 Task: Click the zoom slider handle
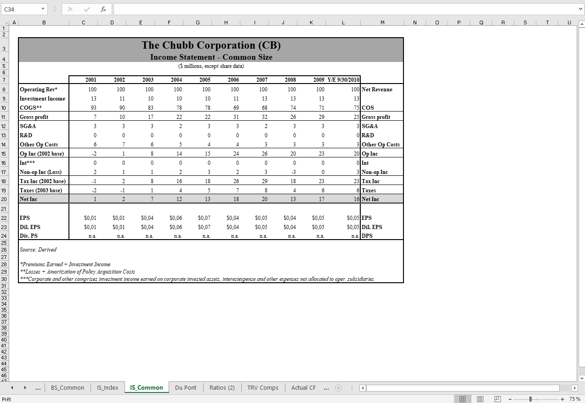pos(530,399)
